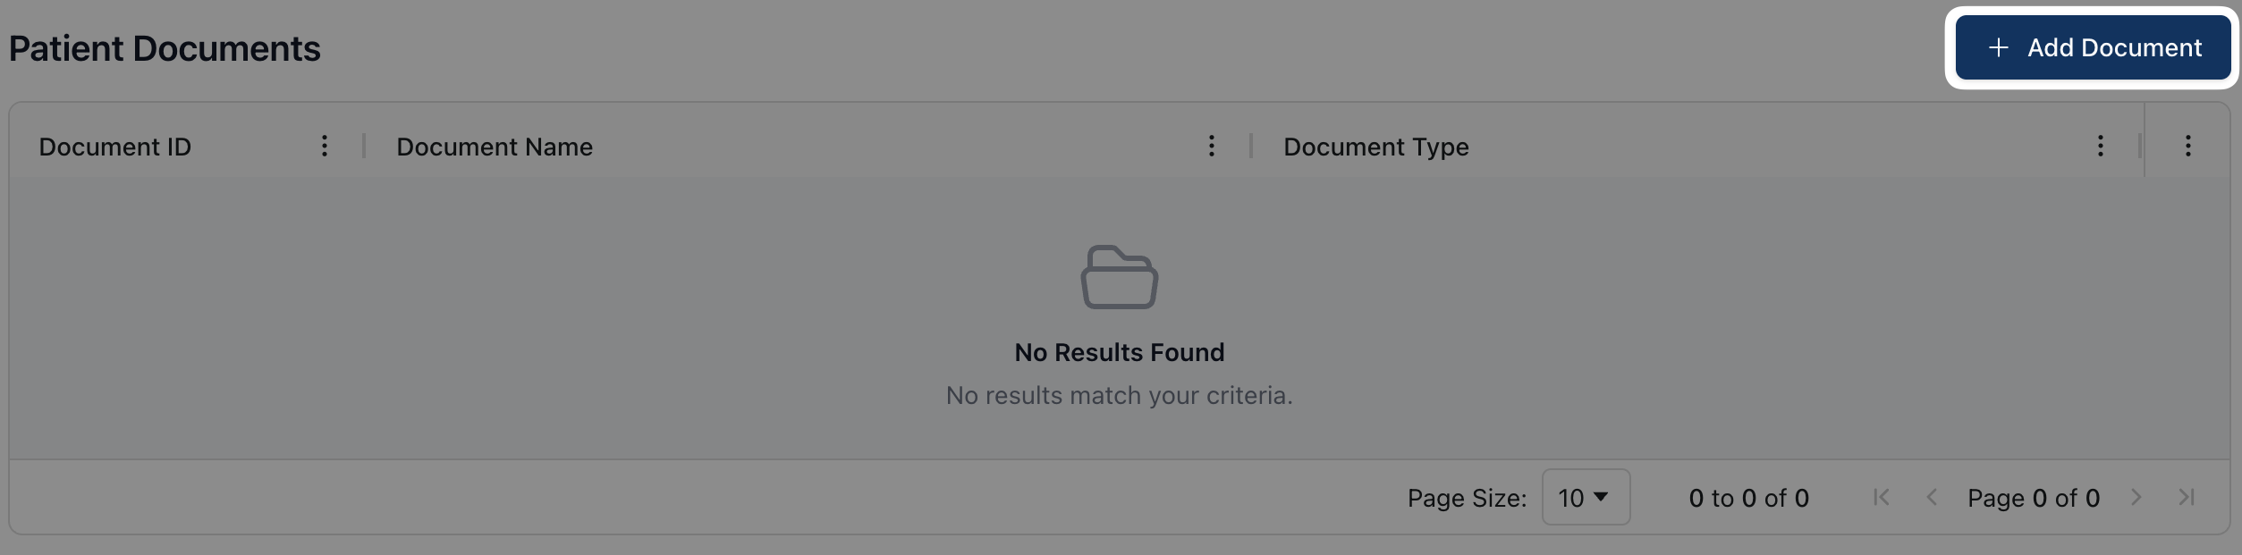Go to the next page of results
This screenshot has height=555, width=2242.
(2136, 497)
